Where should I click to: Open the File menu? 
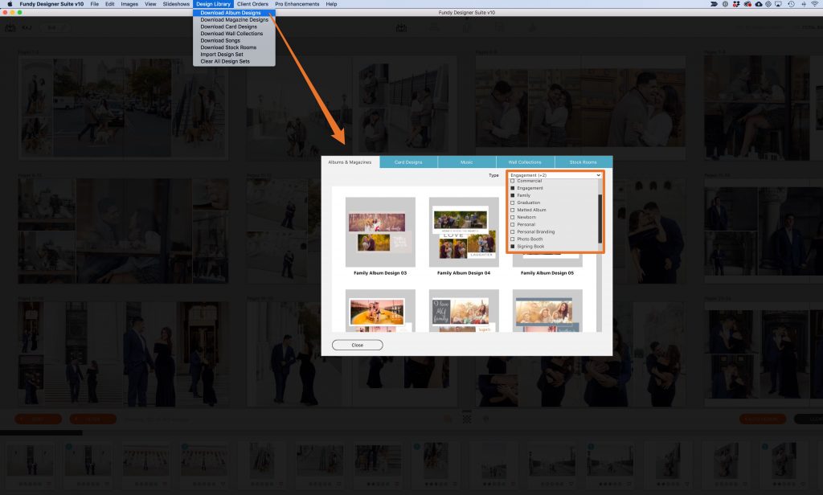point(95,4)
